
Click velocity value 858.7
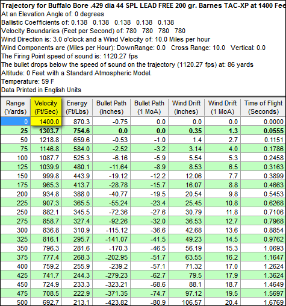(x=46, y=221)
